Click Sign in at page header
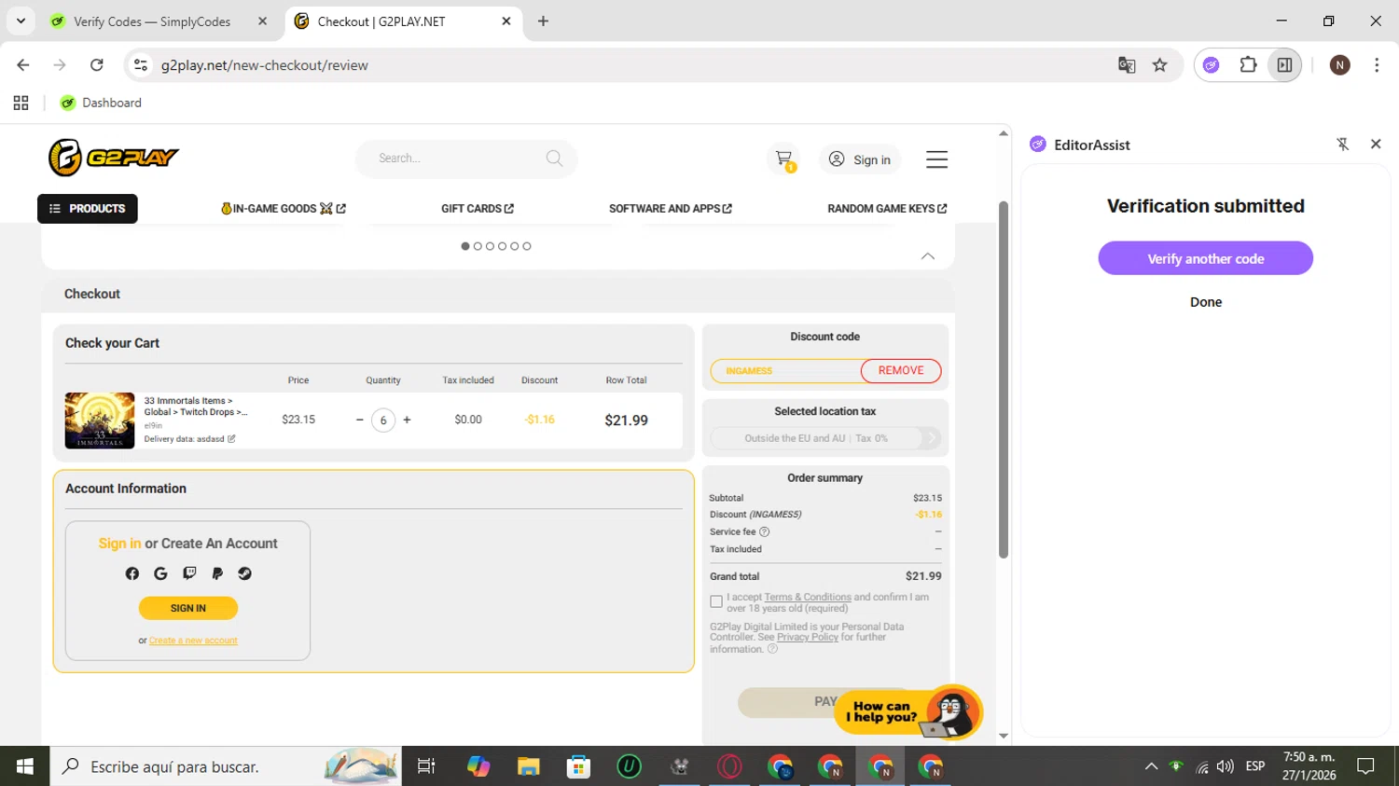 [860, 159]
